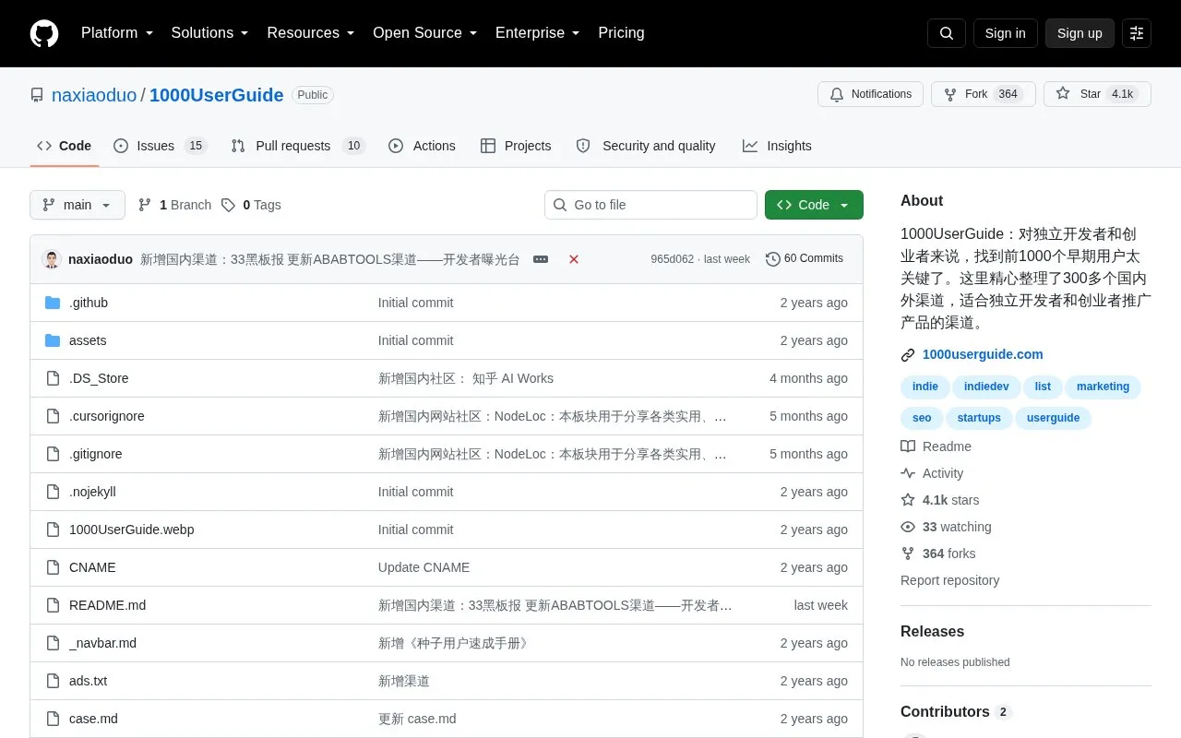Open the naxiaoduo avatar image
The height and width of the screenshot is (738, 1181).
coord(52,259)
